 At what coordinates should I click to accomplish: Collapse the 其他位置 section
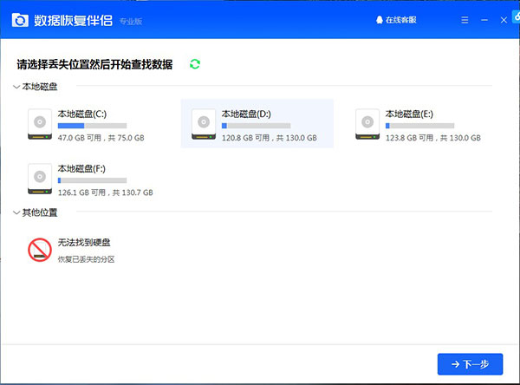[16, 212]
